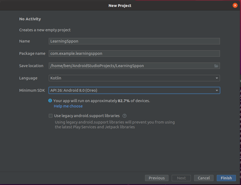Click the Package name label
Screen dimensions: 241x185
coord(32,53)
